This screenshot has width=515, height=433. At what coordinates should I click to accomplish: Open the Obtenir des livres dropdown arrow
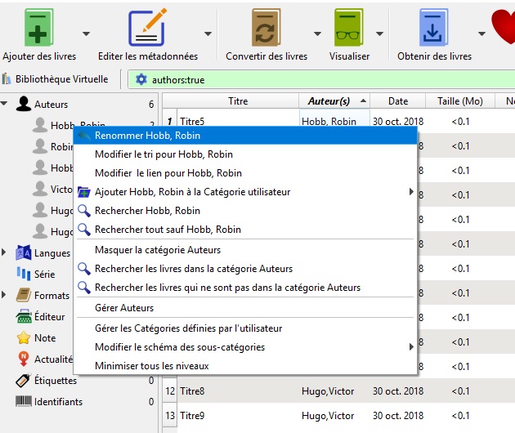(x=481, y=33)
